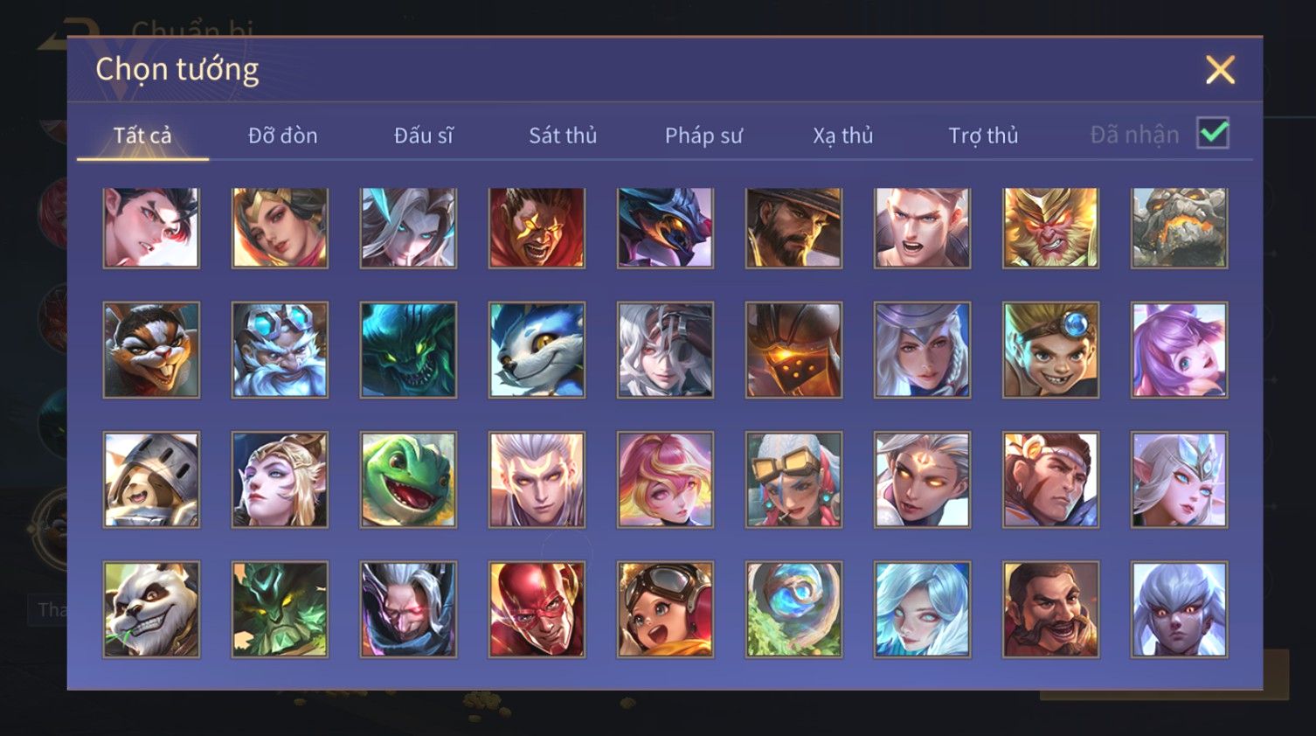This screenshot has width=1316, height=736.
Task: Select the green tree monster hero portrait
Action: [280, 609]
